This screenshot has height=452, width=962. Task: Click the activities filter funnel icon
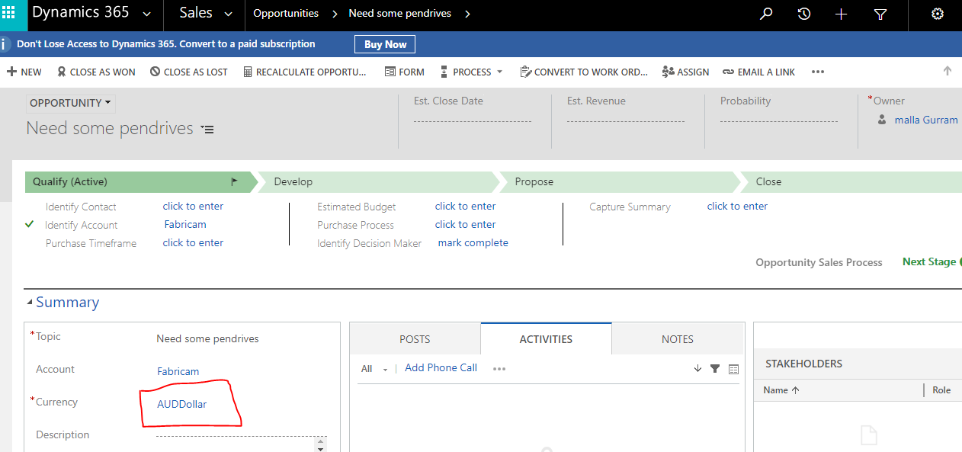[715, 369]
